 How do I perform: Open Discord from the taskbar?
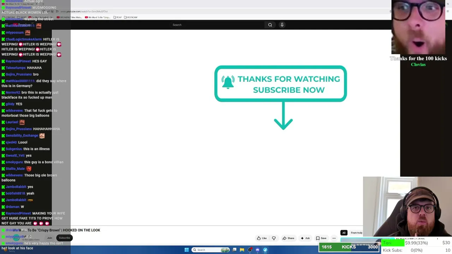click(x=257, y=250)
